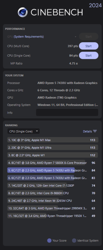Viewport: 103px width, 250px height.
Task: Start the CPU Single Core benchmark
Action: coord(89,56)
